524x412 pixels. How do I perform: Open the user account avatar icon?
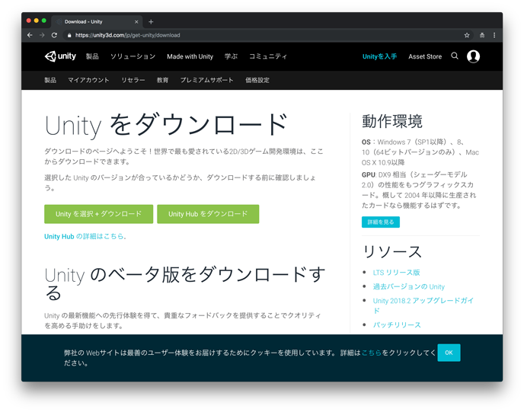(473, 56)
